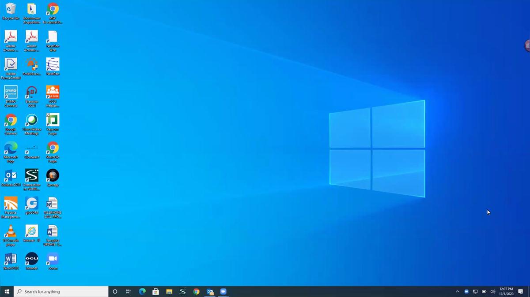Open the Windows Start menu
This screenshot has height=297, width=530.
7,292
